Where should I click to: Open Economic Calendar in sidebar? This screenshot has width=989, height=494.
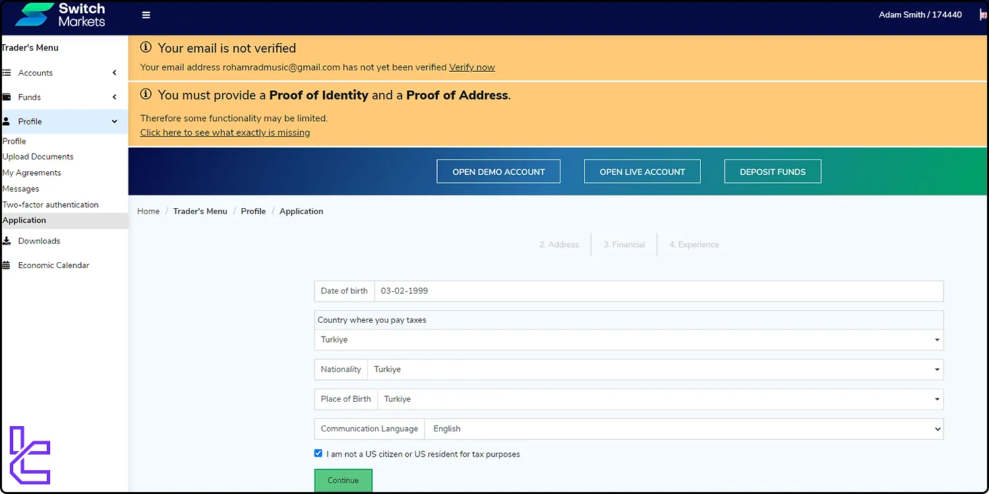tap(53, 265)
